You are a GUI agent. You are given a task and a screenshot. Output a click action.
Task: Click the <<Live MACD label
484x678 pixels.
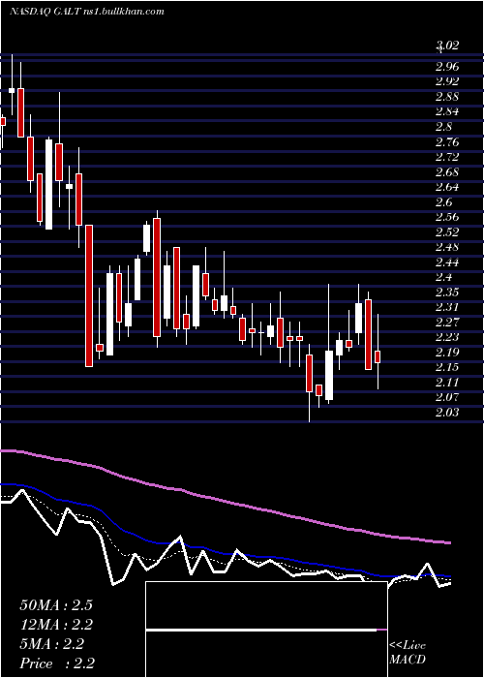click(408, 653)
